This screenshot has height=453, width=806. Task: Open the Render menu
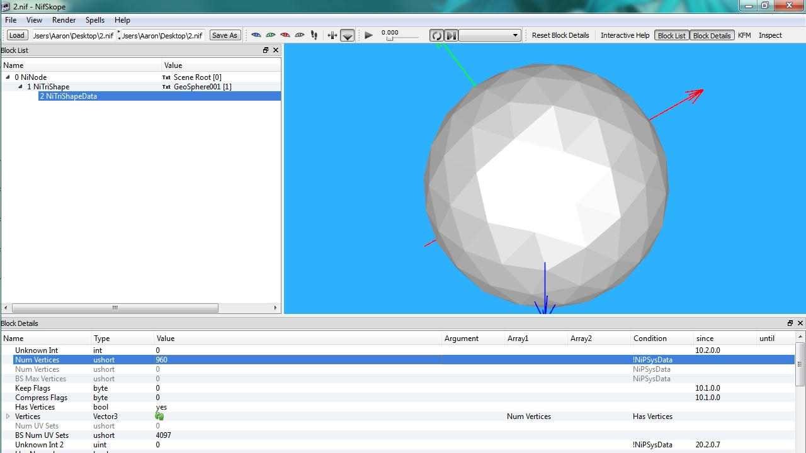pyautogui.click(x=64, y=20)
